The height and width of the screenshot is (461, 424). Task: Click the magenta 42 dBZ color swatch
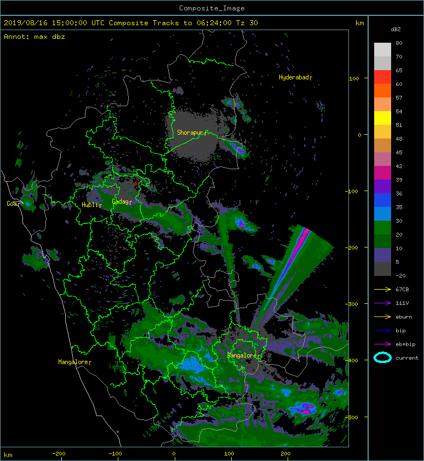click(x=382, y=173)
